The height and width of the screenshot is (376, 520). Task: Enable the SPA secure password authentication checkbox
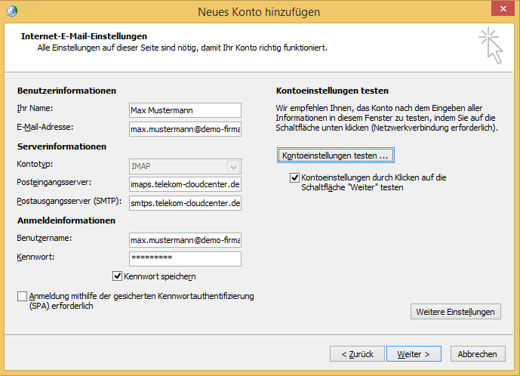[x=22, y=297]
